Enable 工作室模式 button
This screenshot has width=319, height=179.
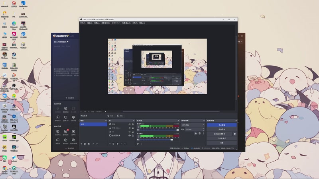(222, 138)
